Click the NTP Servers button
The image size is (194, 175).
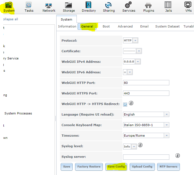tap(169, 167)
